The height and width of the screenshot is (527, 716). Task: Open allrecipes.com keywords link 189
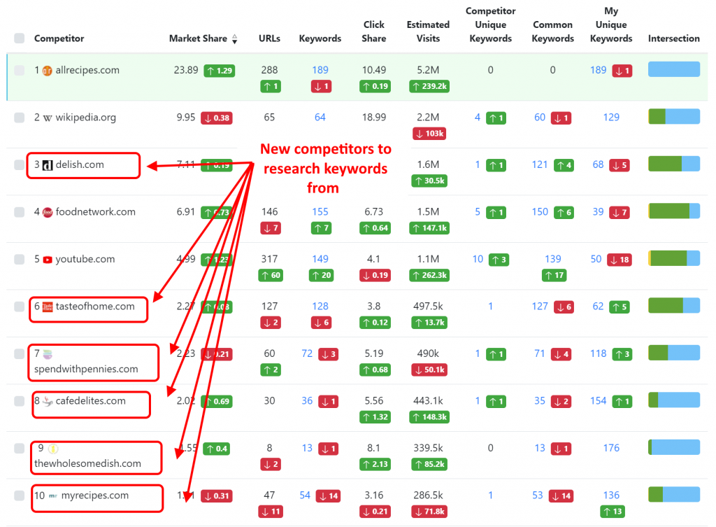[320, 70]
